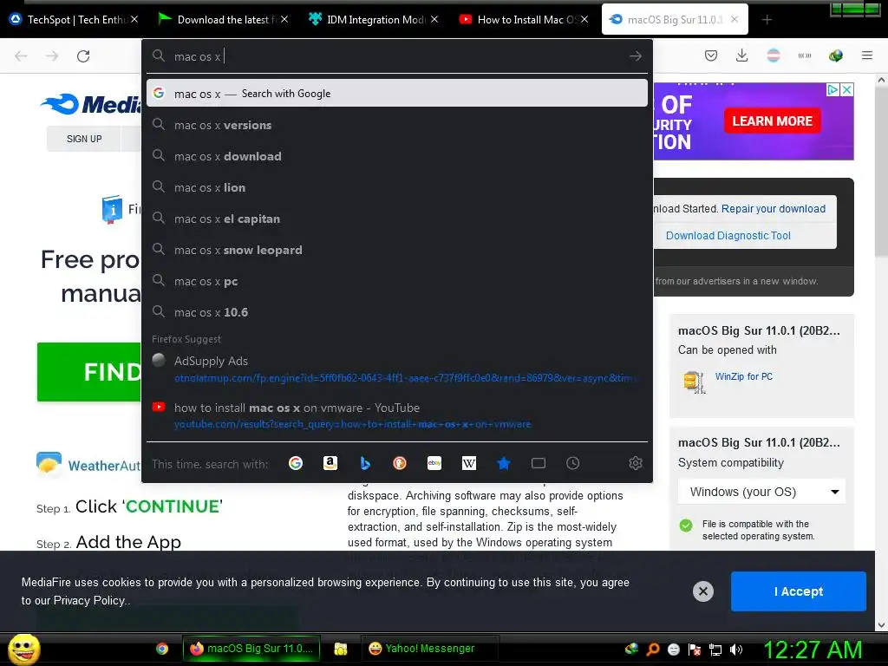Image resolution: width=888 pixels, height=666 pixels.
Task: Click the green FIND button
Action: coord(89,372)
